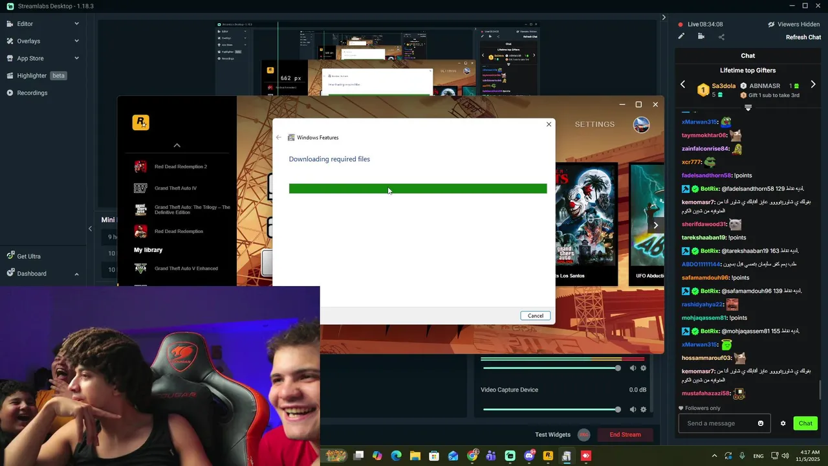Open the emoji picker in chat input
The width and height of the screenshot is (828, 466).
[x=761, y=423]
